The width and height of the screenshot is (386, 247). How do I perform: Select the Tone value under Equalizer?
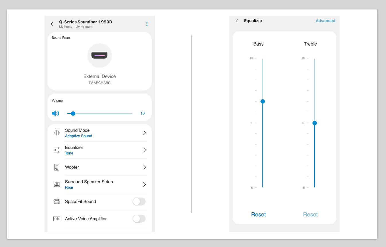pyautogui.click(x=69, y=153)
